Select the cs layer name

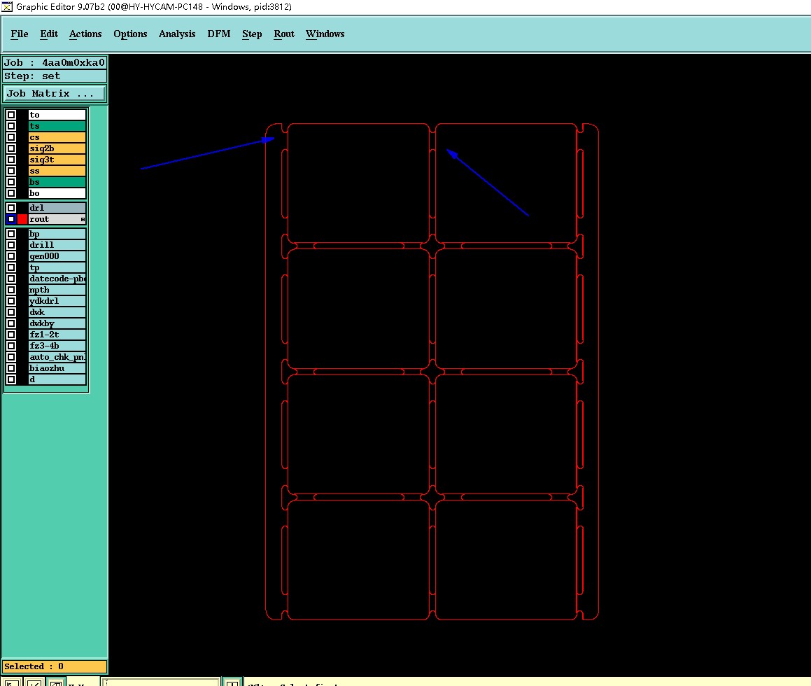(57, 138)
